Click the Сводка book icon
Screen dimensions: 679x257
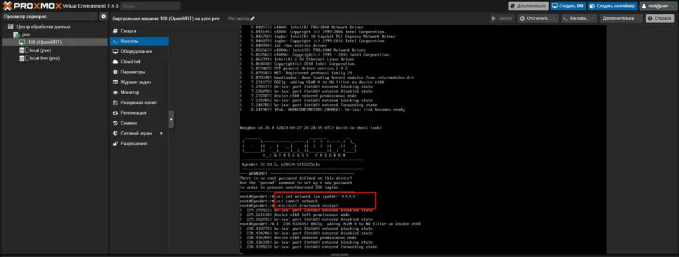[115, 31]
